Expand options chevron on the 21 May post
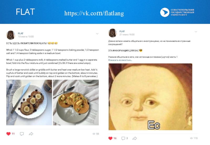The width and height of the screenshot is (210, 145). 196,32
